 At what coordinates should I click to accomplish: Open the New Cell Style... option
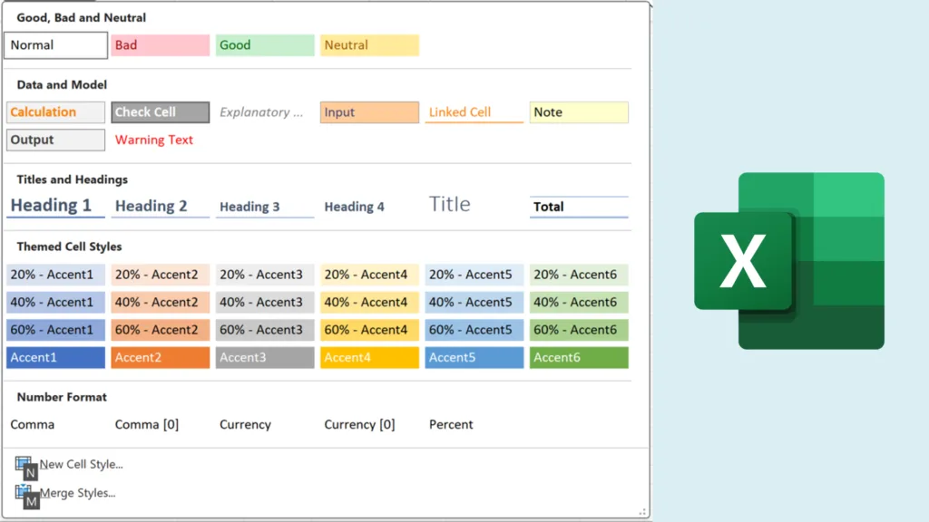[81, 464]
